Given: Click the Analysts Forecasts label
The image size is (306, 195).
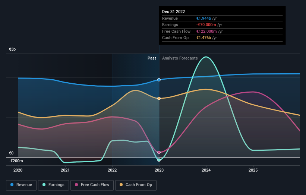Looking at the screenshot, I should [180, 58].
